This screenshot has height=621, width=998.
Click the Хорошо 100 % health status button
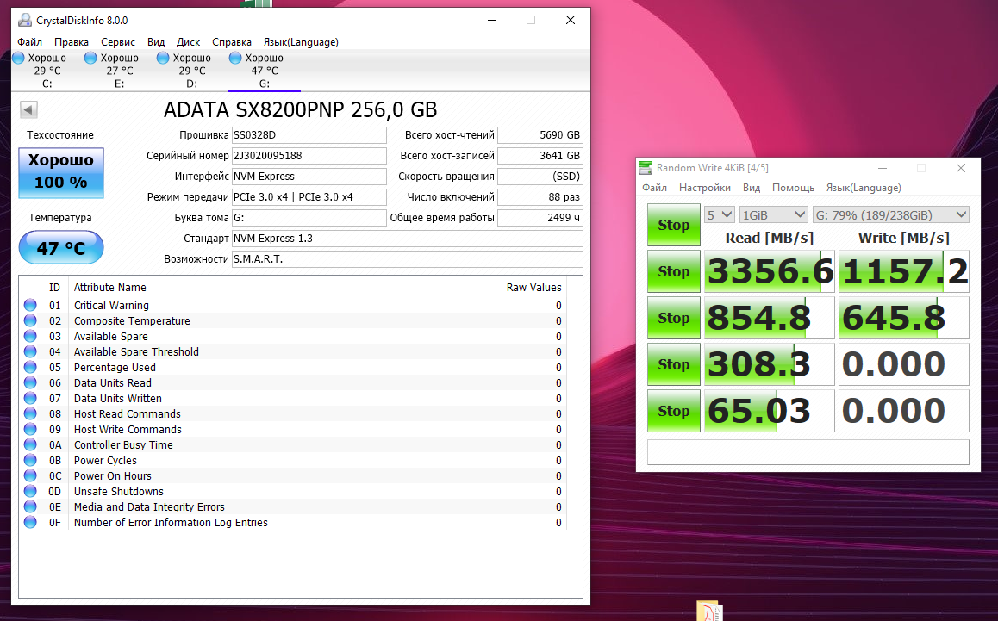(x=61, y=173)
